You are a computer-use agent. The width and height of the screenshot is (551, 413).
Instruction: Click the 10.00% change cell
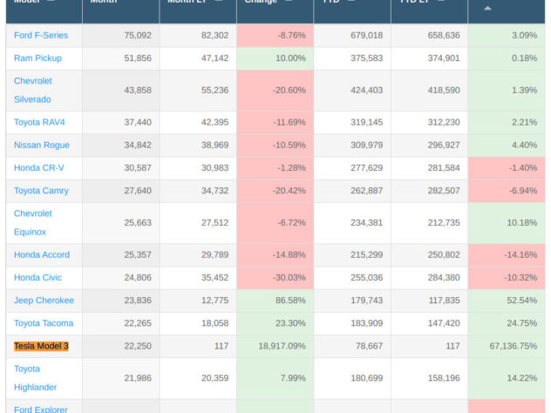pos(275,58)
